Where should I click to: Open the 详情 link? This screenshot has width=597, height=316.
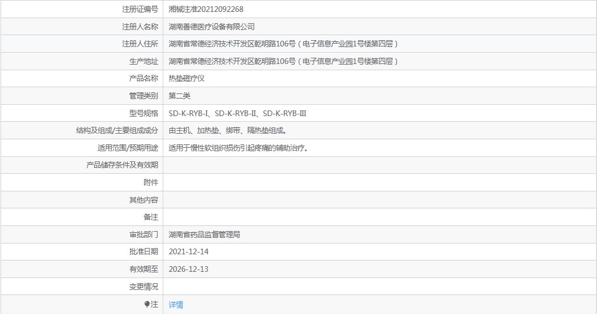pyautogui.click(x=176, y=304)
